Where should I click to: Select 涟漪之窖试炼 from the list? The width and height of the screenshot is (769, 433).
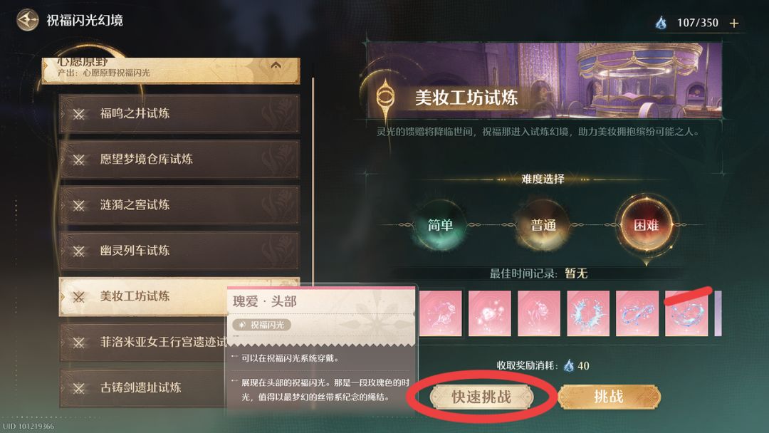(x=179, y=205)
